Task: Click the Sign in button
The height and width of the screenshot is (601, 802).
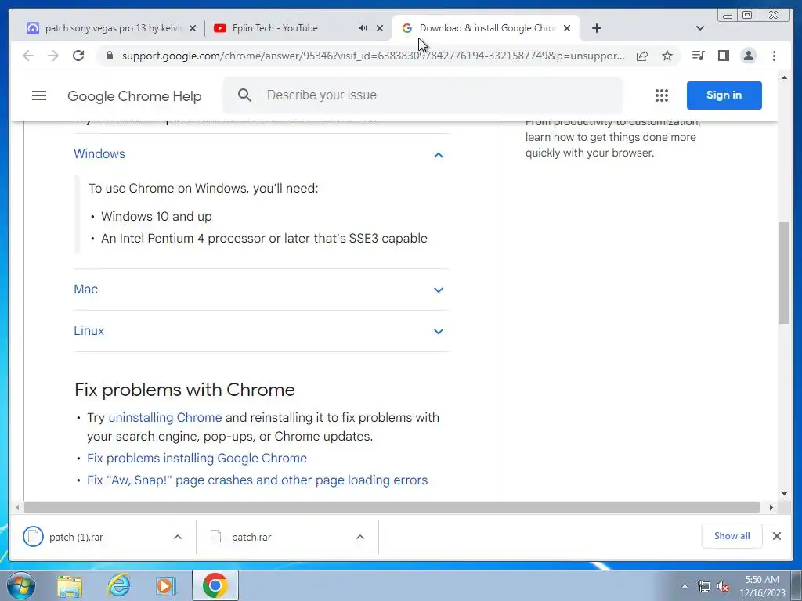Action: 724,95
